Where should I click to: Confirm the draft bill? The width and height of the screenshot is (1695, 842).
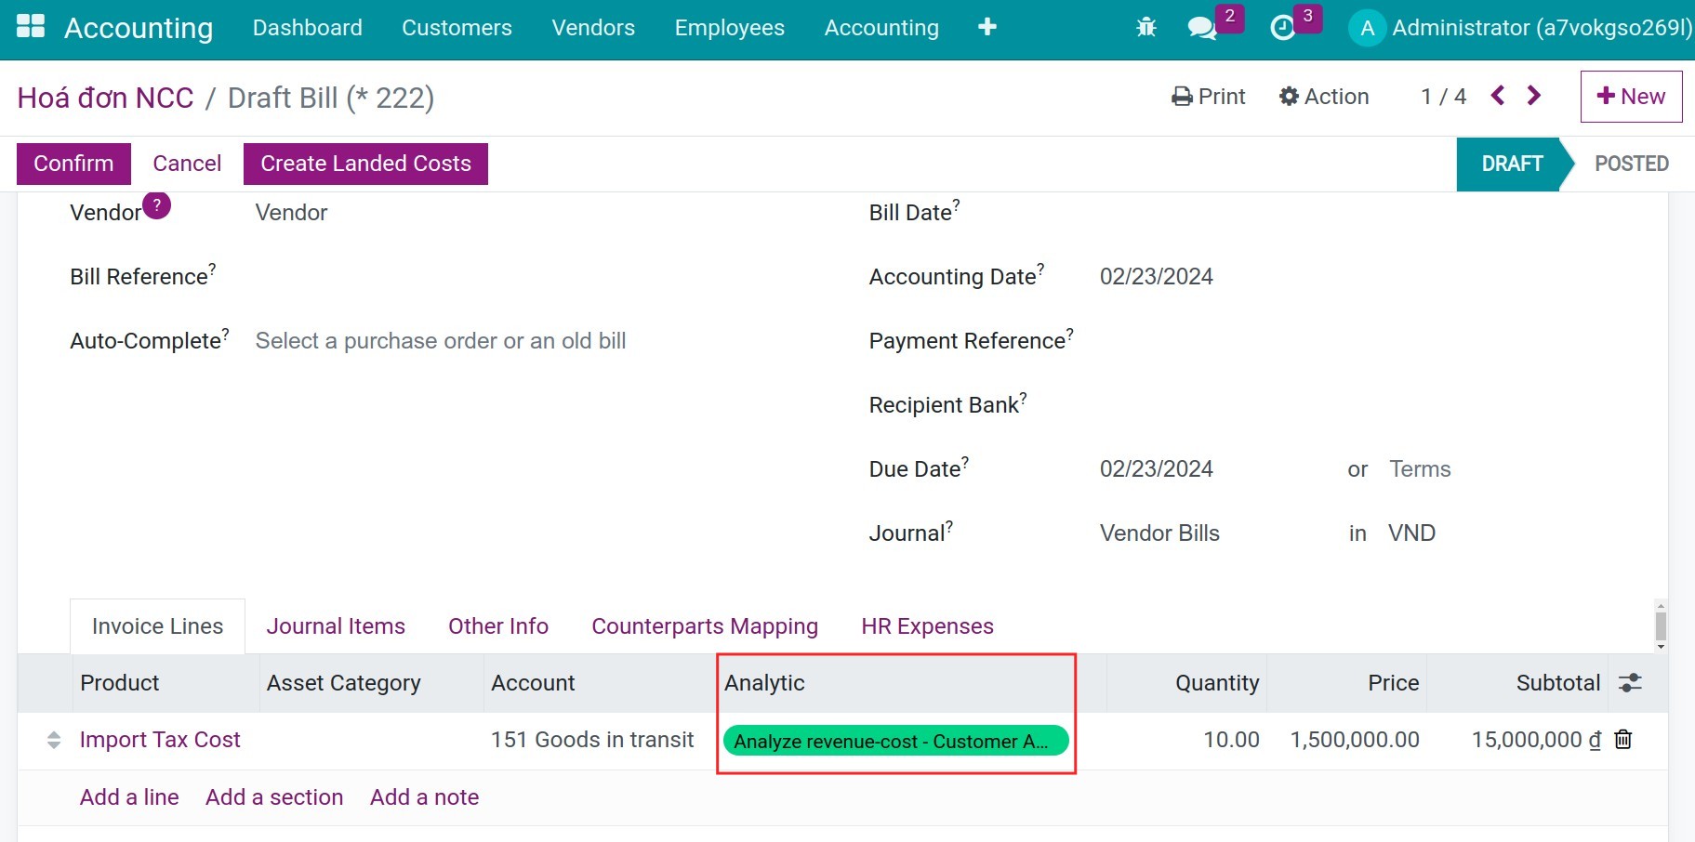pos(73,163)
